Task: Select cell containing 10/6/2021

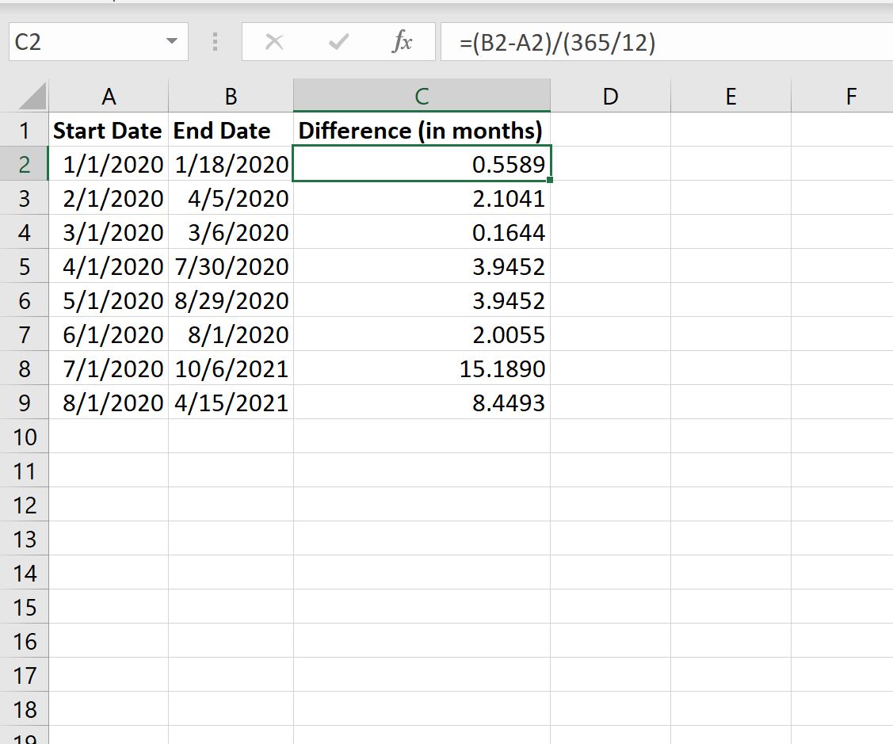Action: 231,369
